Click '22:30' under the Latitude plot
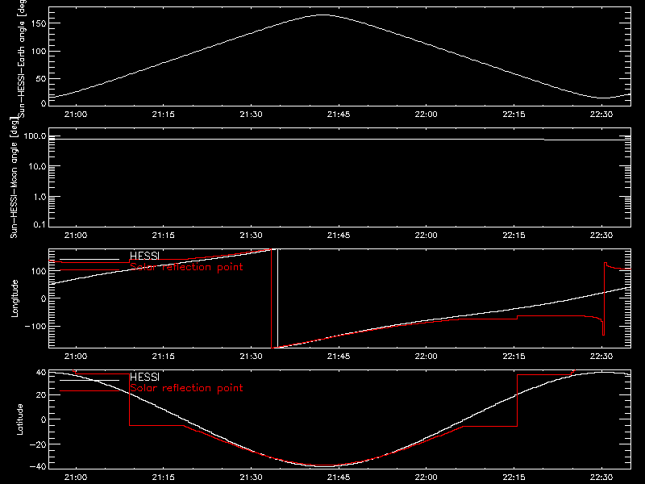Viewport: 645px width, 484px height. pos(601,478)
